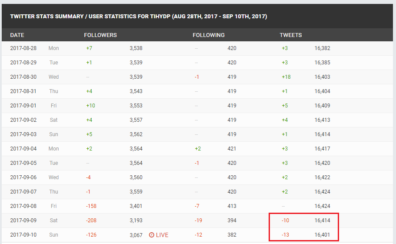Click followers change -126
Screen dimensions: 396x244
91,235
